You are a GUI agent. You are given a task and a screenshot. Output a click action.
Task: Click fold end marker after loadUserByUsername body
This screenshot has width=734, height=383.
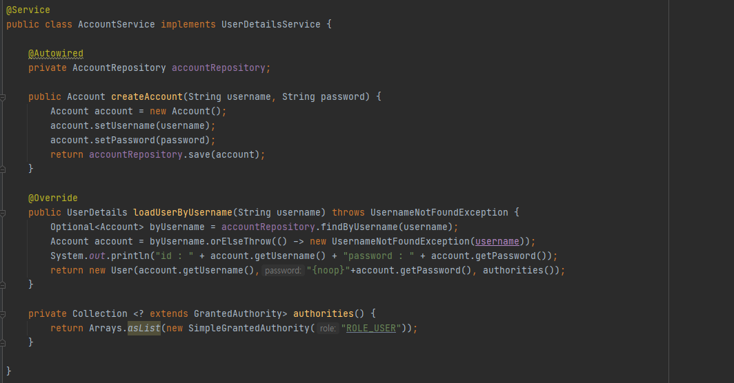coord(2,284)
